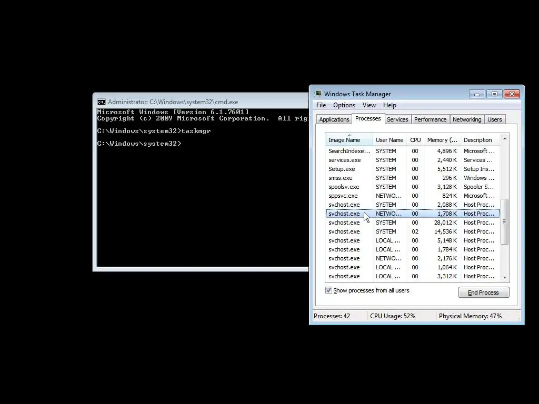539x404 pixels.
Task: Select the SearchIndexe... process row
Action: [413, 151]
